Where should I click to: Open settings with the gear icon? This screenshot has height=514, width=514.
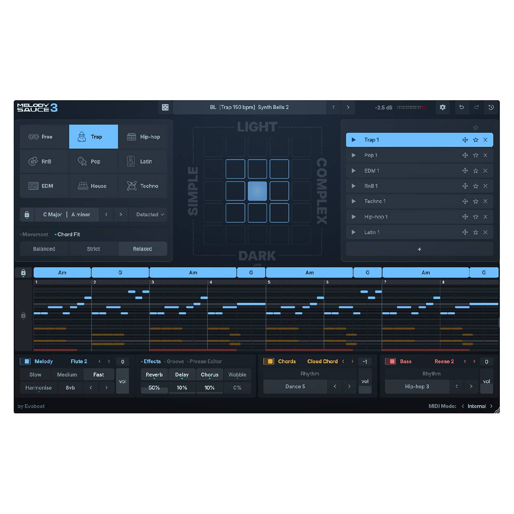442,108
